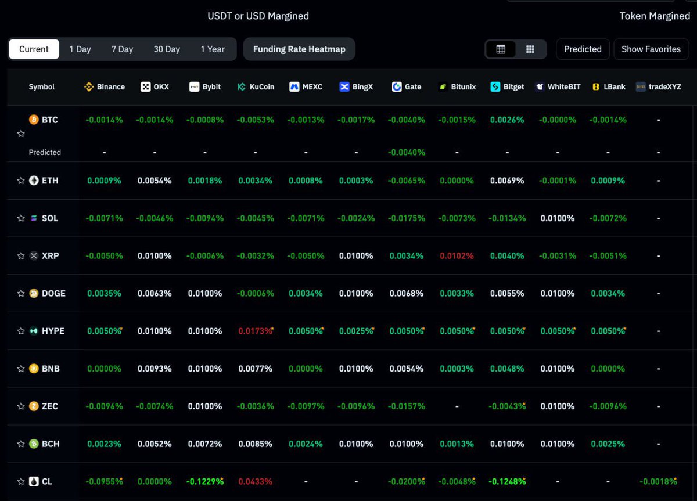The width and height of the screenshot is (697, 501).
Task: Star the CL row
Action: coord(21,481)
